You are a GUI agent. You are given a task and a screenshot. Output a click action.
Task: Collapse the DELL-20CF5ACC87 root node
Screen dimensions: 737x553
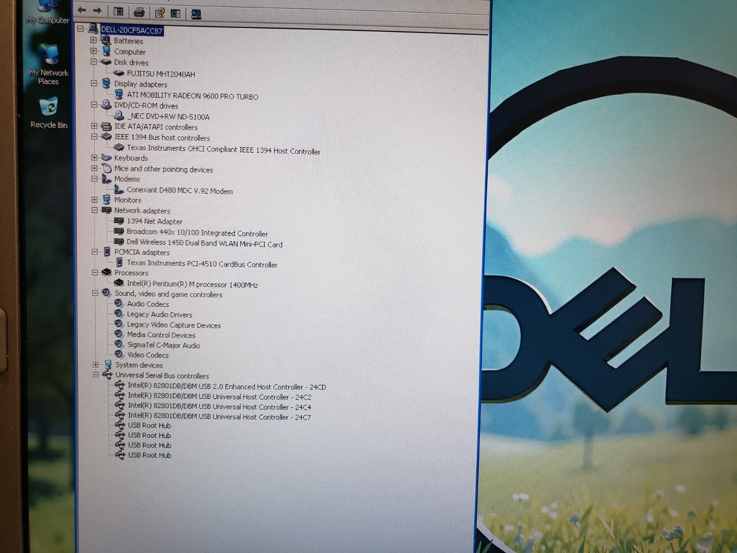click(x=81, y=29)
